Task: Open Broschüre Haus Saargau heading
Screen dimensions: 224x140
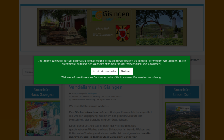Action: pos(42,92)
